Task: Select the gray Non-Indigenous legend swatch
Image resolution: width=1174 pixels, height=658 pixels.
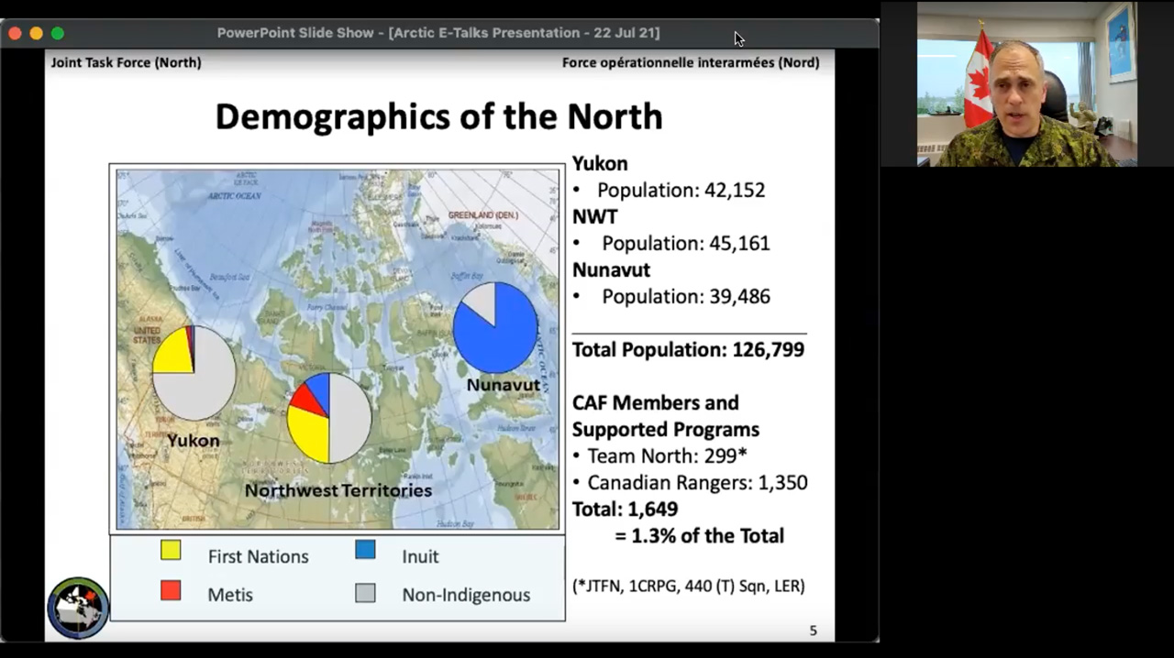Action: coord(365,594)
